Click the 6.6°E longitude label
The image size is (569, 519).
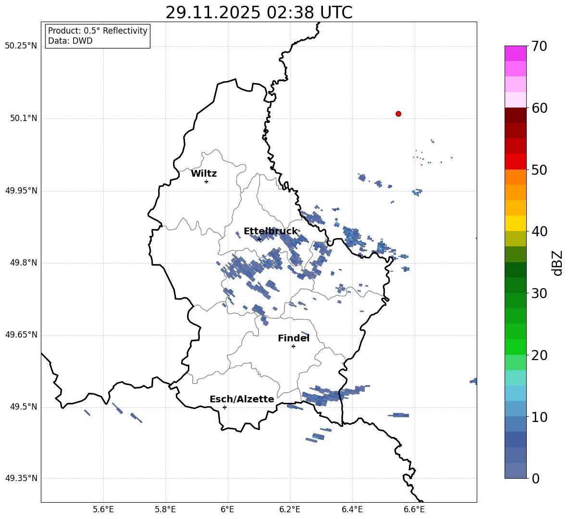(414, 509)
